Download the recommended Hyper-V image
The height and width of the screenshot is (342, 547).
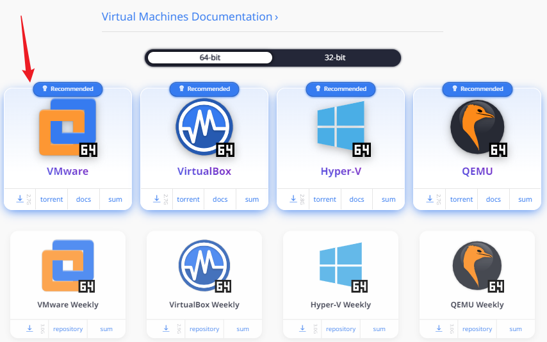(293, 199)
